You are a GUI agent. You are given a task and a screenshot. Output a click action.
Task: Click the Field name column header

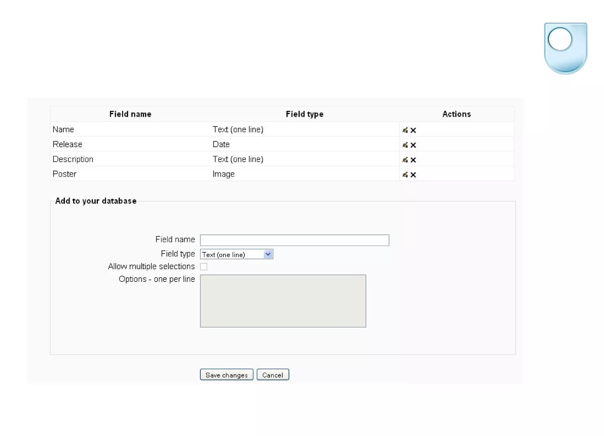click(130, 114)
